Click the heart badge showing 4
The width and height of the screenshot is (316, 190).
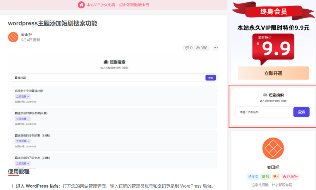(276, 177)
